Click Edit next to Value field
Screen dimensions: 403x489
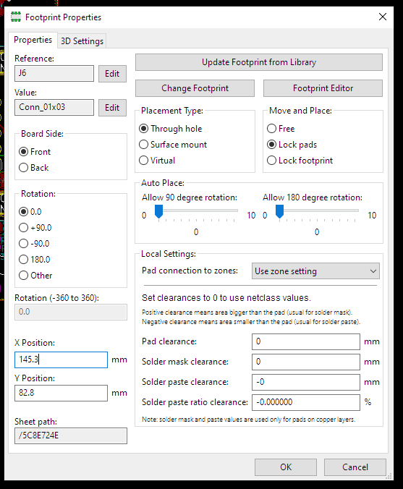[x=112, y=108]
